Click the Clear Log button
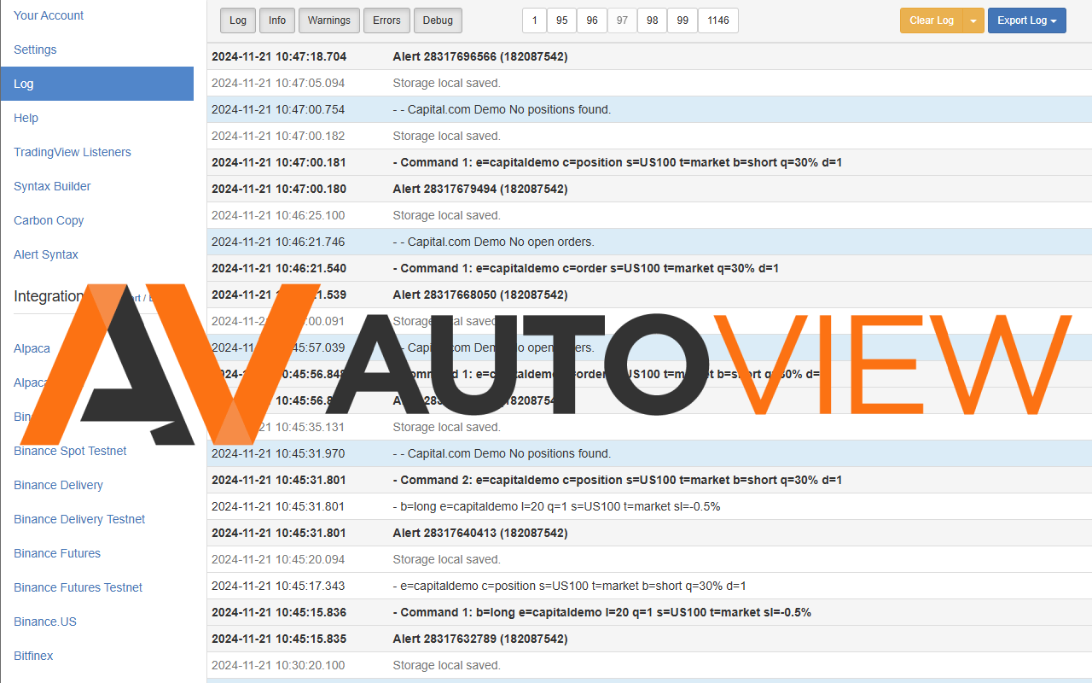Image resolution: width=1092 pixels, height=683 pixels. [931, 20]
